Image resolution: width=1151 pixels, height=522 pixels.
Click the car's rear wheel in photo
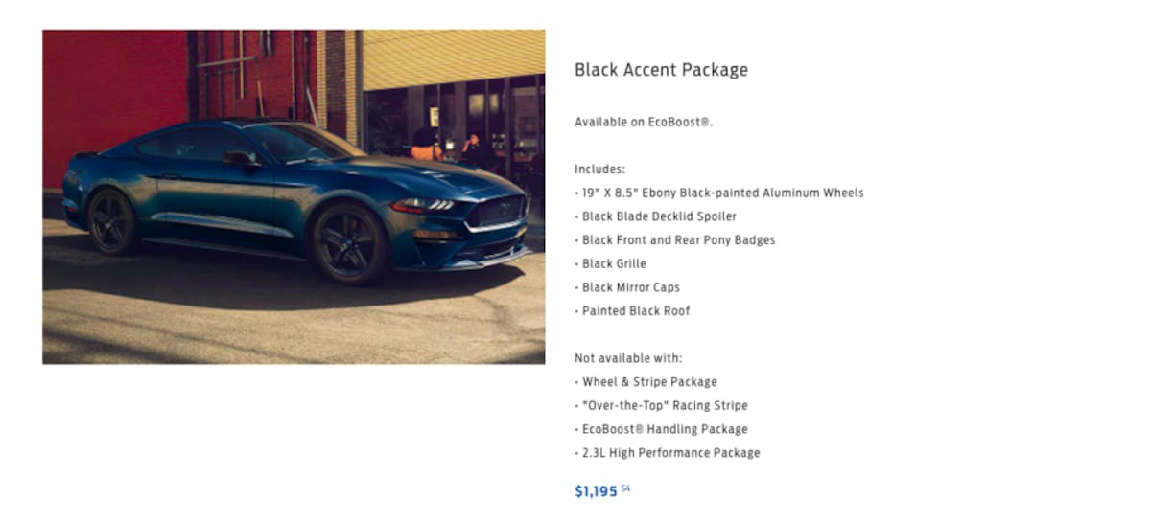coord(112,221)
